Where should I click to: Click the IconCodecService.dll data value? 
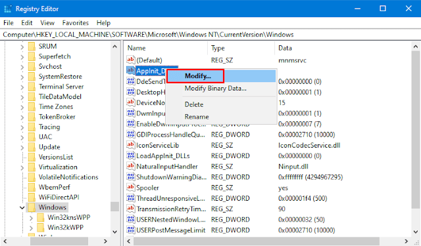click(309, 145)
